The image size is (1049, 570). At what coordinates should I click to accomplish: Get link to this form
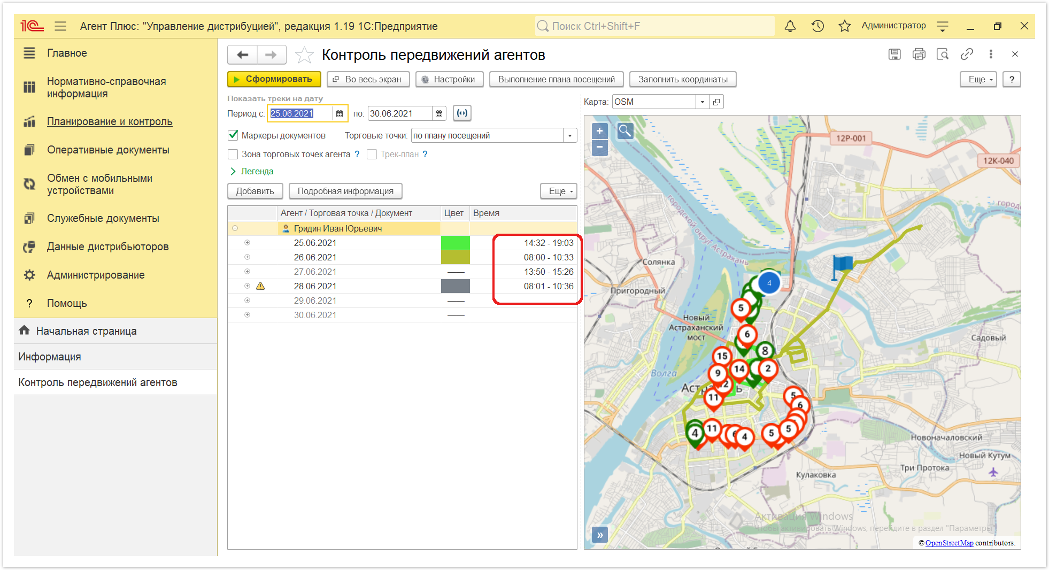pyautogui.click(x=967, y=54)
